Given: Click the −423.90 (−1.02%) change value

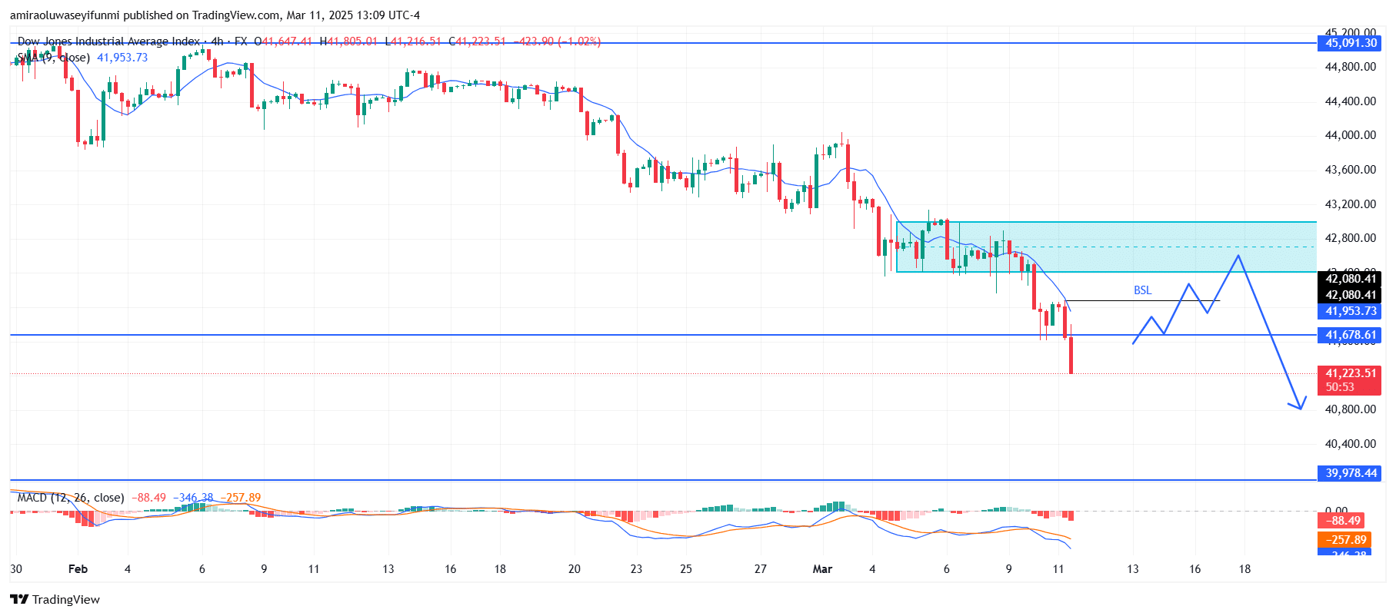Looking at the screenshot, I should coord(556,41).
